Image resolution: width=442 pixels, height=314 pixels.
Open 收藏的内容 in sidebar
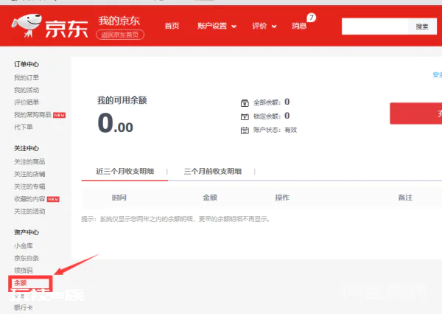click(29, 199)
